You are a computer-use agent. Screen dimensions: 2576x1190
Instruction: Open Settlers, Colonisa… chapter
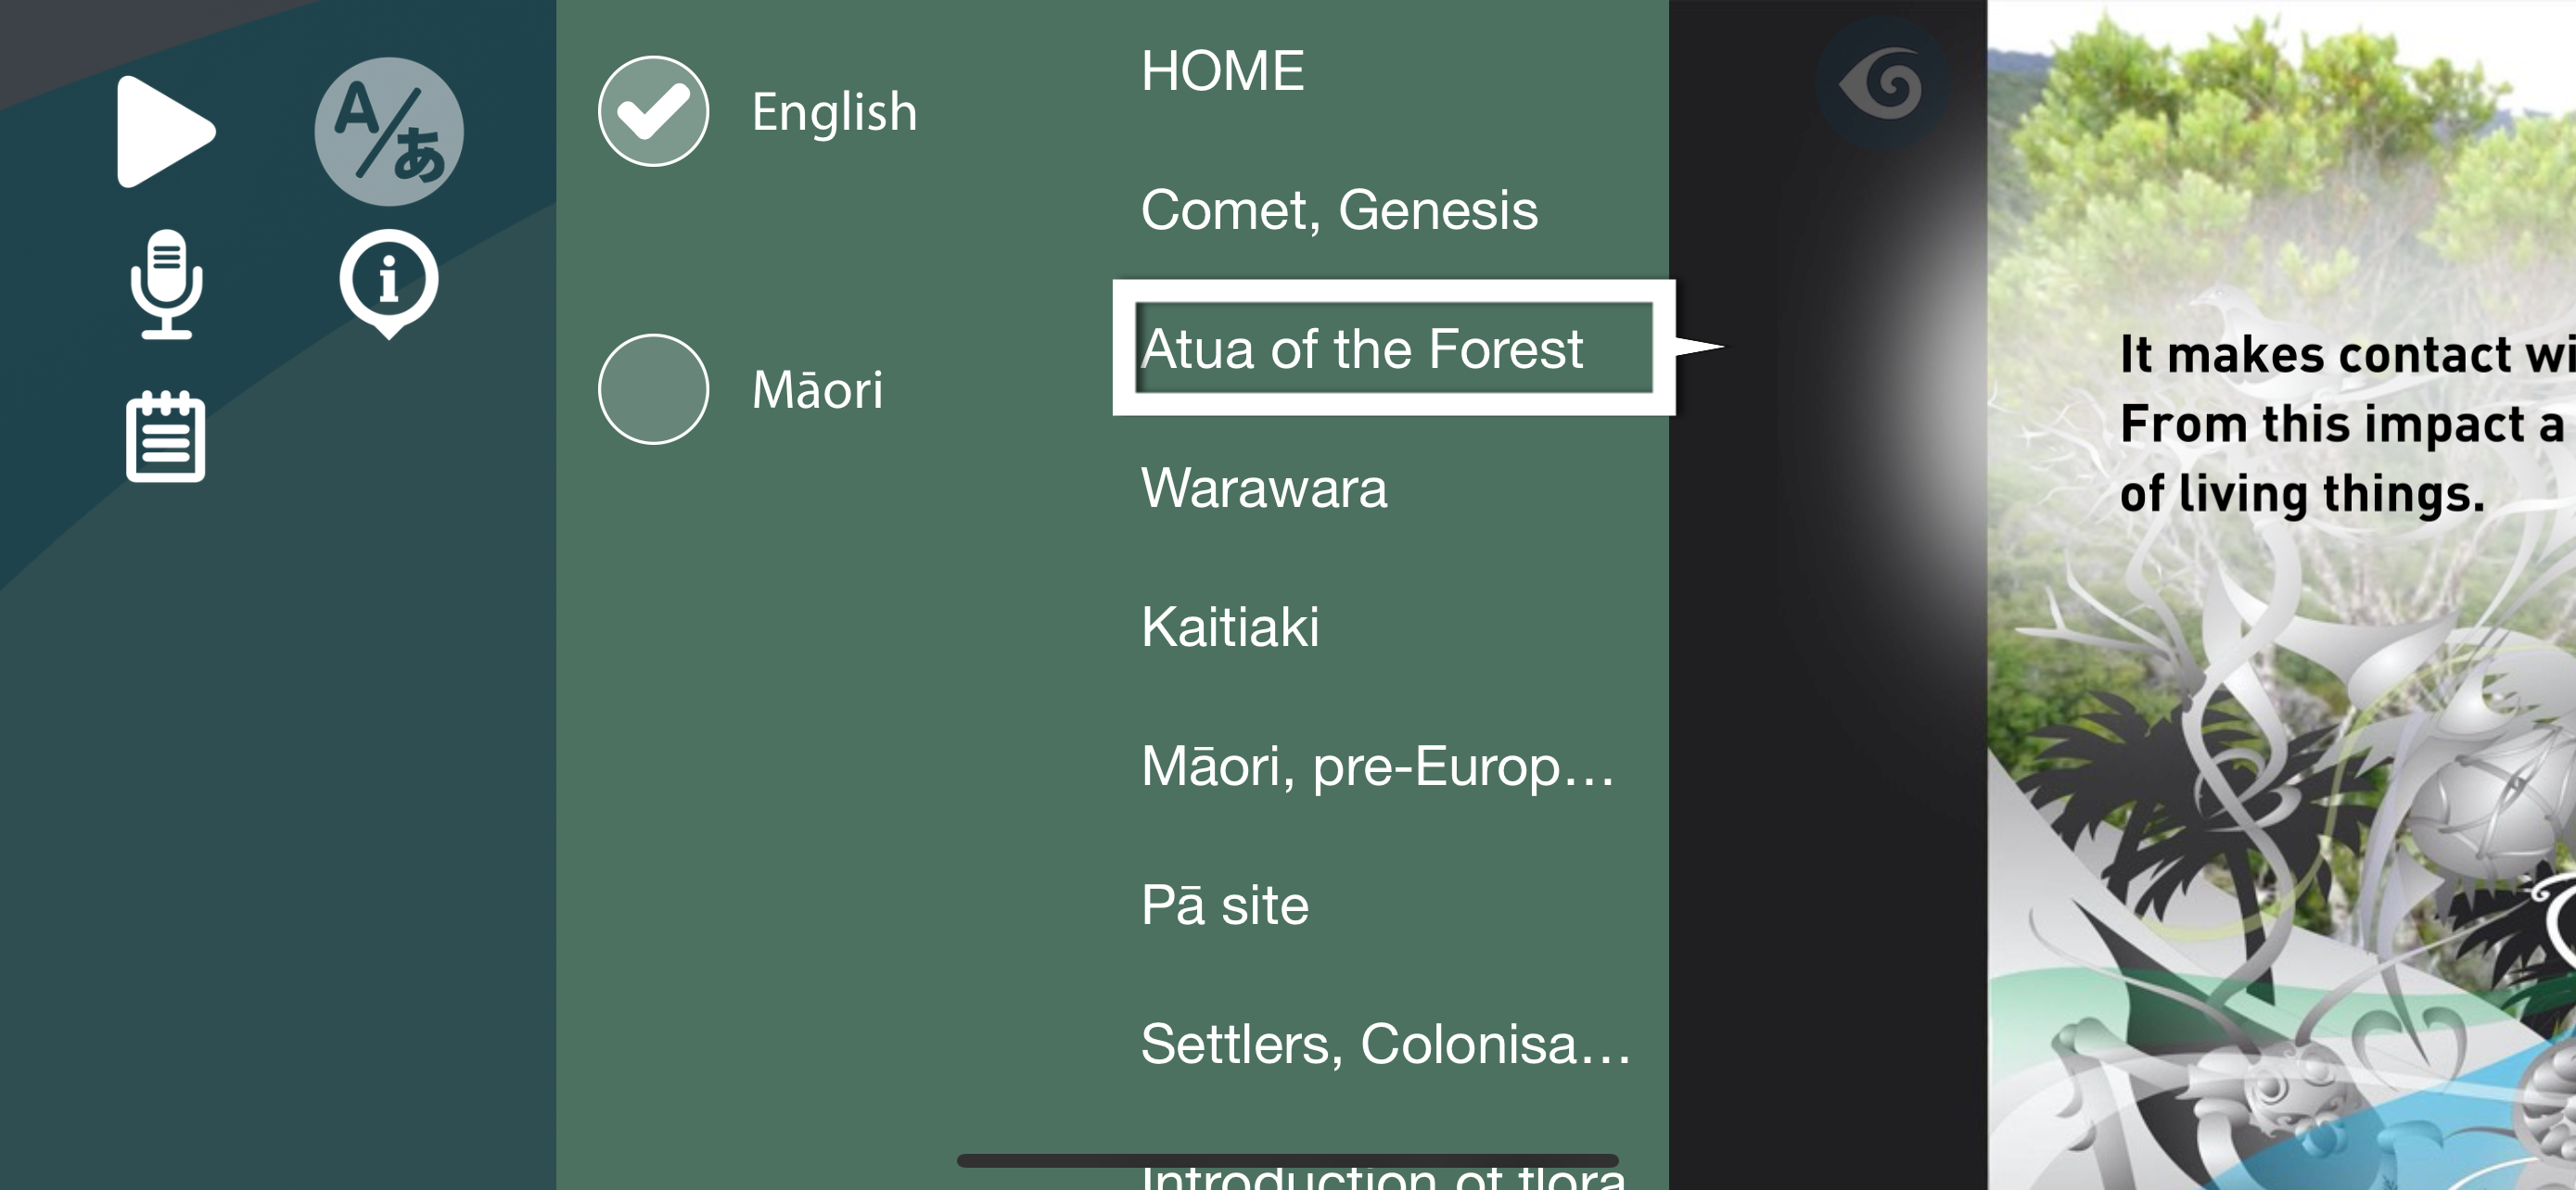[1385, 1044]
